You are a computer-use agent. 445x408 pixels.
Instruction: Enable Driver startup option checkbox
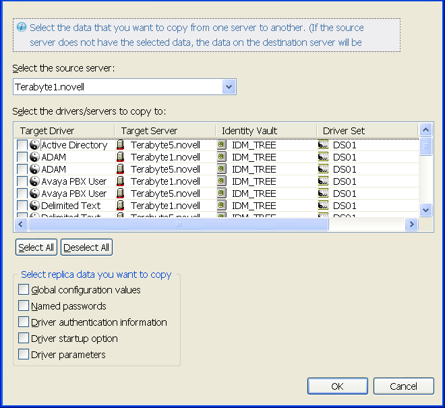(x=24, y=338)
